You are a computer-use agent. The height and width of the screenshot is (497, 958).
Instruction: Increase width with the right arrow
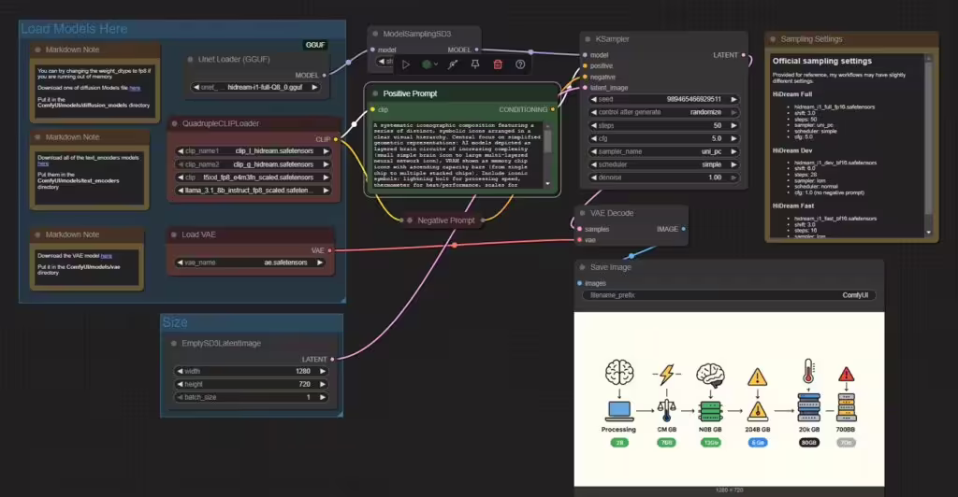point(323,371)
